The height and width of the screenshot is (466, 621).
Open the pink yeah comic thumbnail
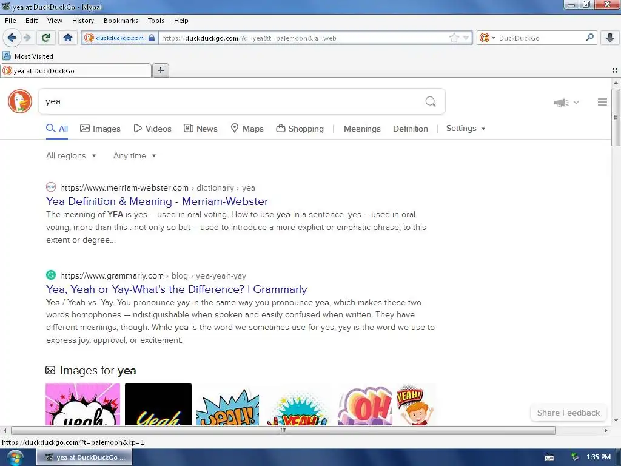point(82,404)
